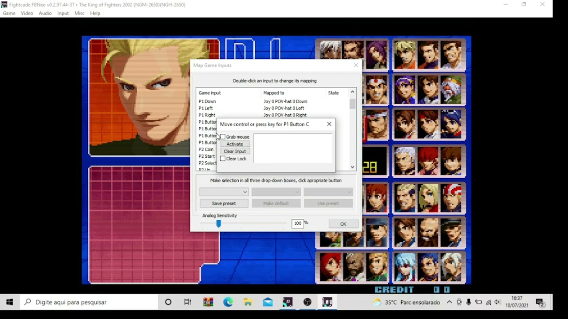Open the notification center icon
This screenshot has width=568, height=319.
[x=540, y=302]
